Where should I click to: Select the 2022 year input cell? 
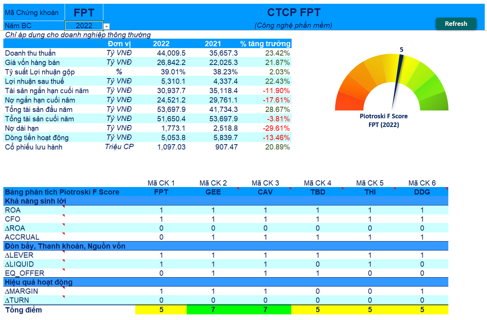click(x=84, y=26)
